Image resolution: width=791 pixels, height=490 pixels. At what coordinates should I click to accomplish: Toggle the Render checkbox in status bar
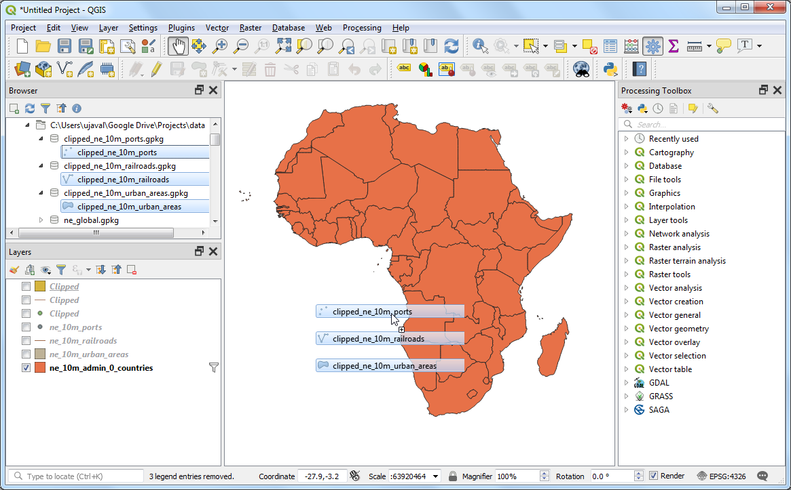(x=653, y=476)
